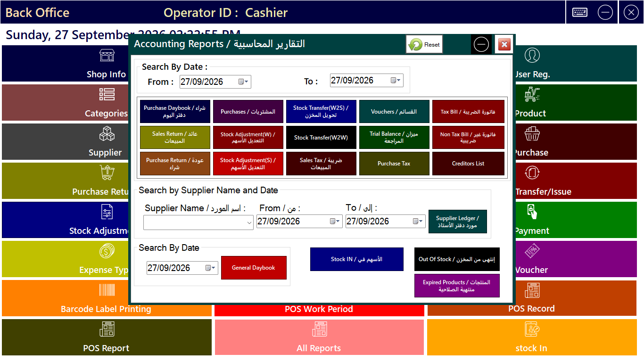Screen dimensions: 644x362
Task: Click the Shop Info store icon
Action: [107, 56]
